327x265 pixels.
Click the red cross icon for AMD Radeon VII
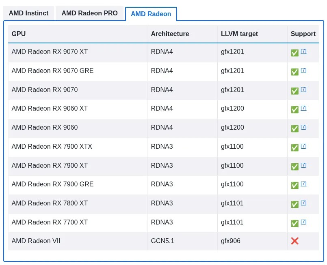(295, 241)
